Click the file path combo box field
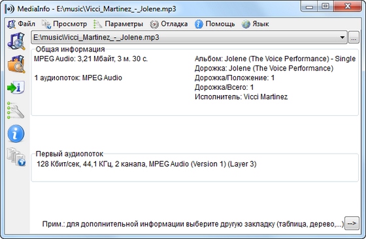 [189, 37]
